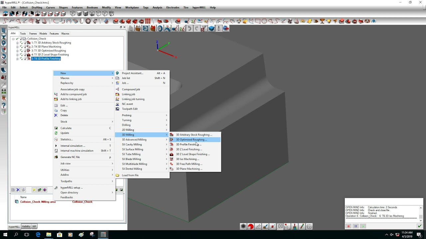Screen dimensions: 426x239
Task: Toggle lightbulb for 3D Arbitrary Stock Roughing
Action: pos(25,43)
